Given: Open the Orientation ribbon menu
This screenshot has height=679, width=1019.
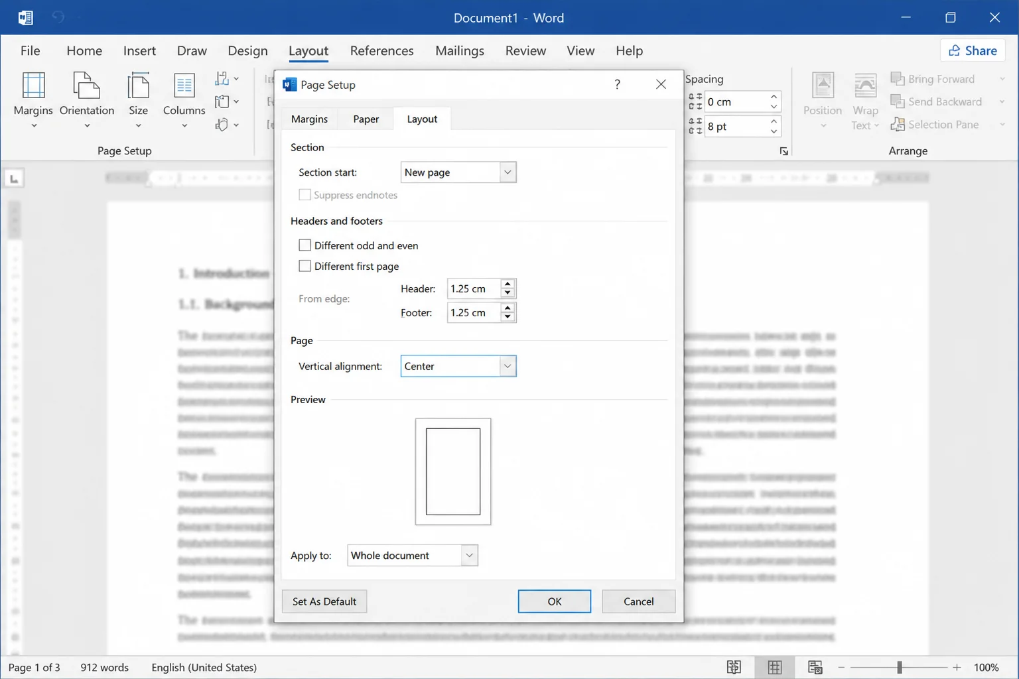Looking at the screenshot, I should (x=87, y=99).
